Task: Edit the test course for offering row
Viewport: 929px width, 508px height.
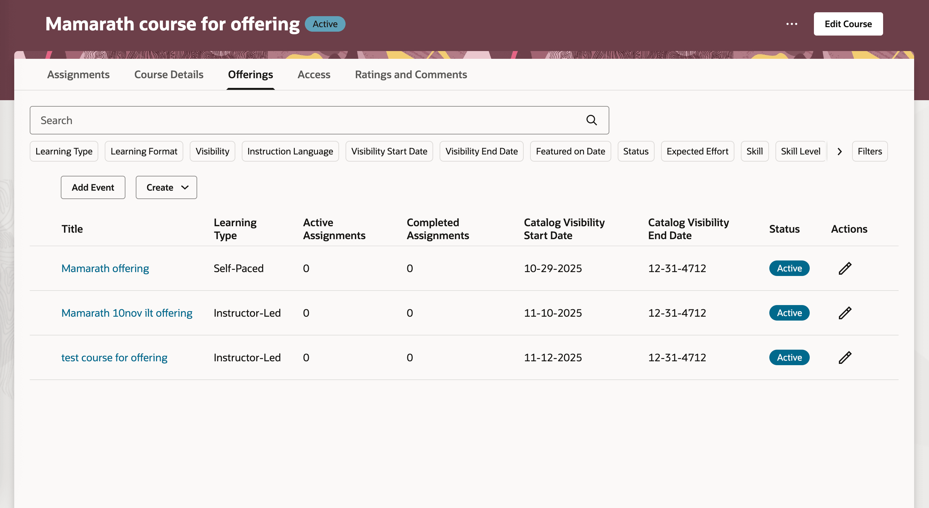Action: [845, 357]
